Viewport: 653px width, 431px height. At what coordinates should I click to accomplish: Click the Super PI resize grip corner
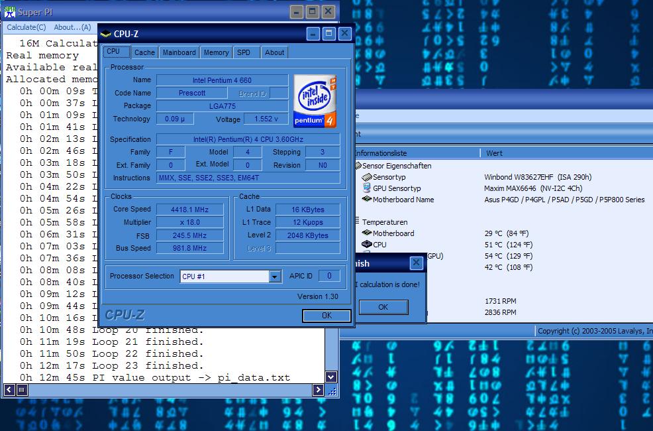click(332, 391)
